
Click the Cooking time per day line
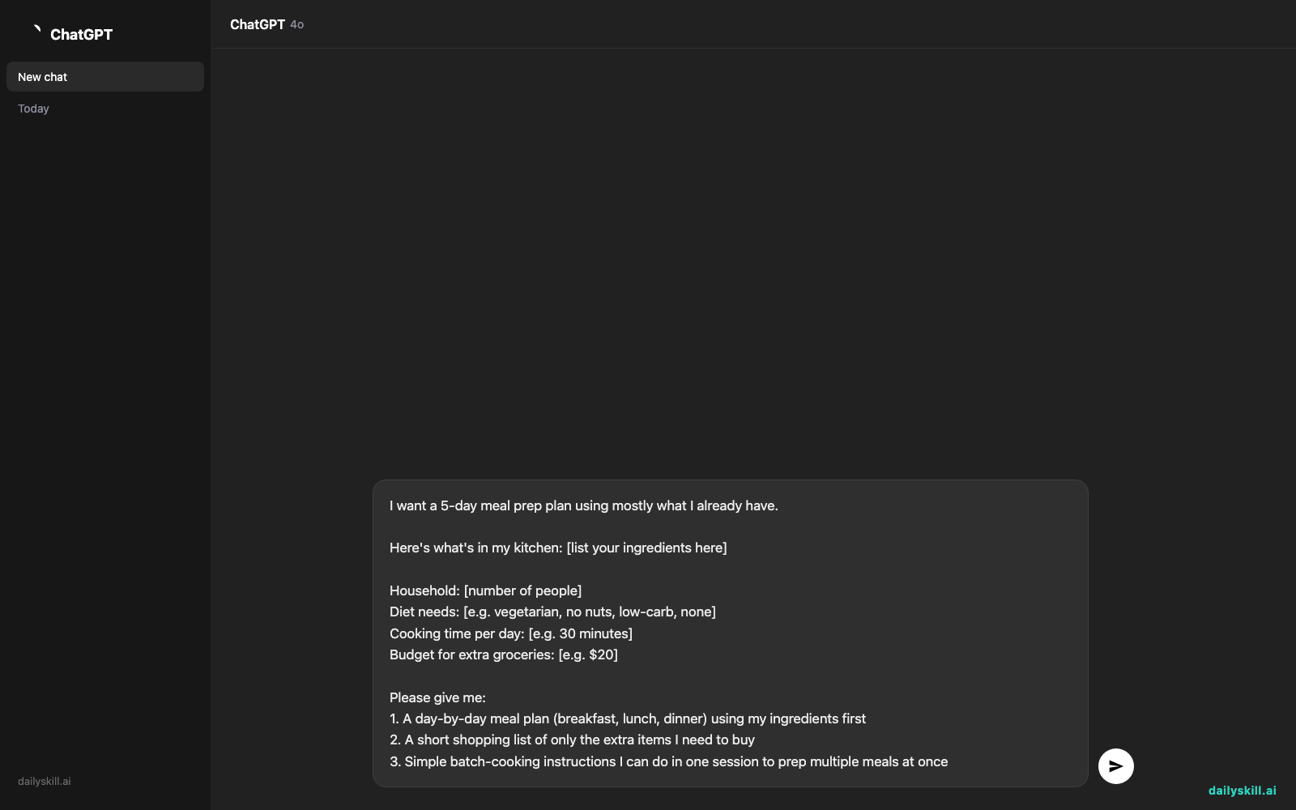point(511,633)
